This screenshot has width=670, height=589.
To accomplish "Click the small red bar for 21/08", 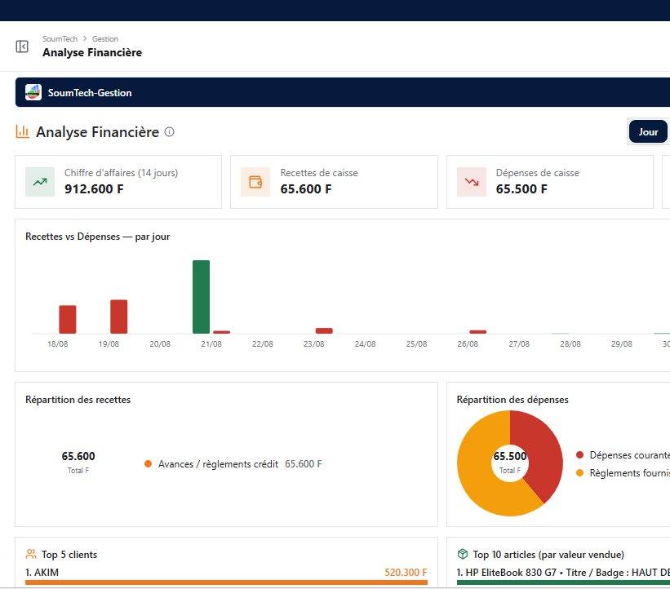I will (x=221, y=332).
